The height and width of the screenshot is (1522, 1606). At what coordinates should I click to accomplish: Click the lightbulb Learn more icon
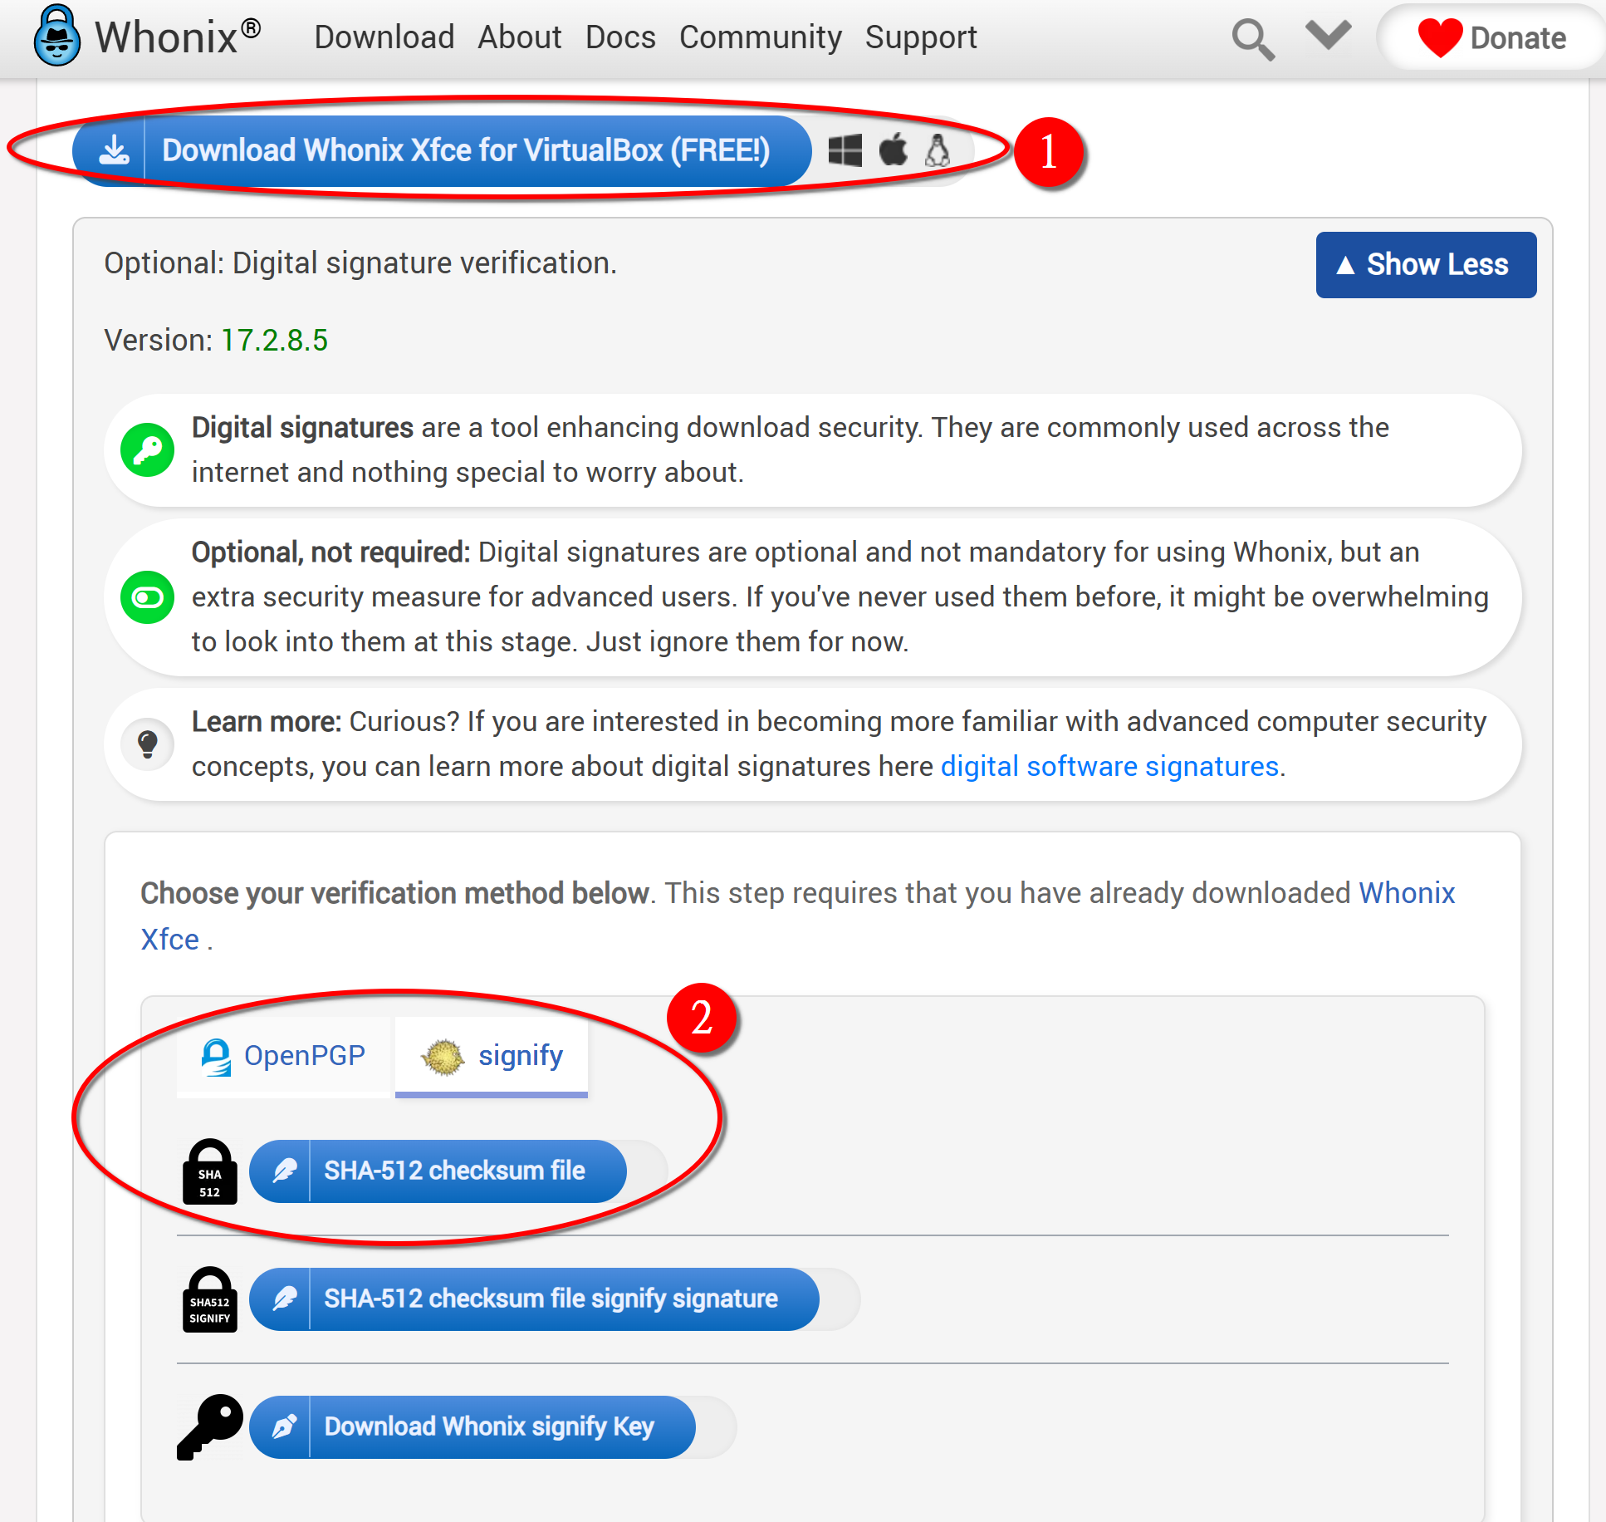tap(148, 744)
